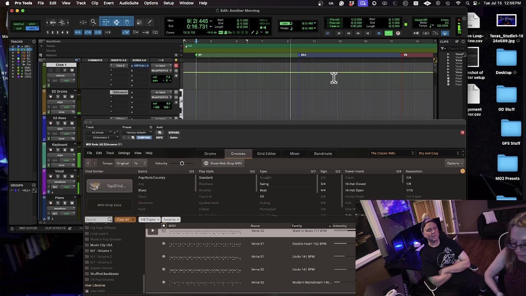Viewport: 526px width, 296px height.
Task: Click the web globe icon beside Show Web Shop MIDI
Action: pyautogui.click(x=206, y=163)
